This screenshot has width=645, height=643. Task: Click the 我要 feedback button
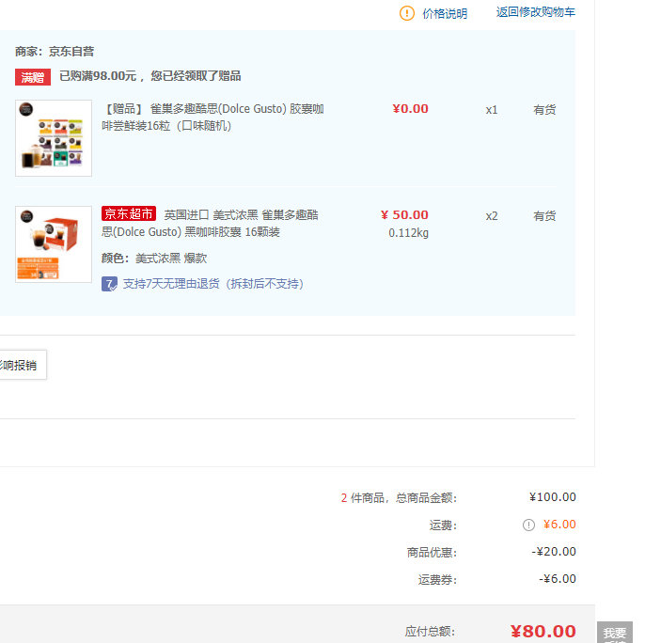pyautogui.click(x=615, y=633)
